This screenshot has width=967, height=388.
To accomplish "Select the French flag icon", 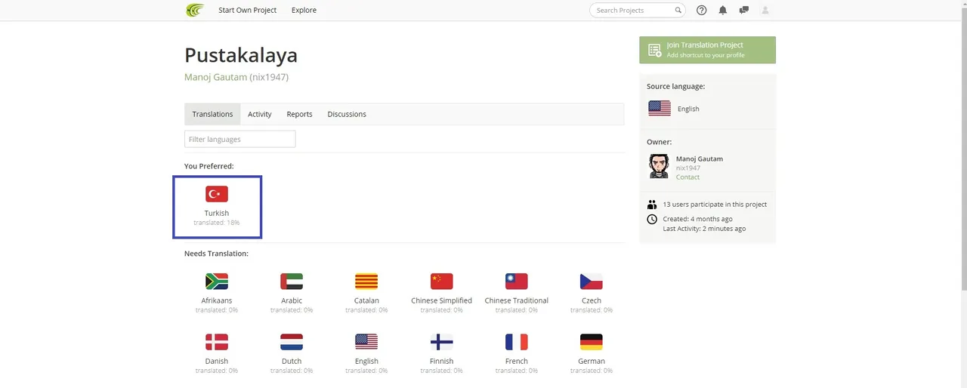I will click(x=517, y=342).
